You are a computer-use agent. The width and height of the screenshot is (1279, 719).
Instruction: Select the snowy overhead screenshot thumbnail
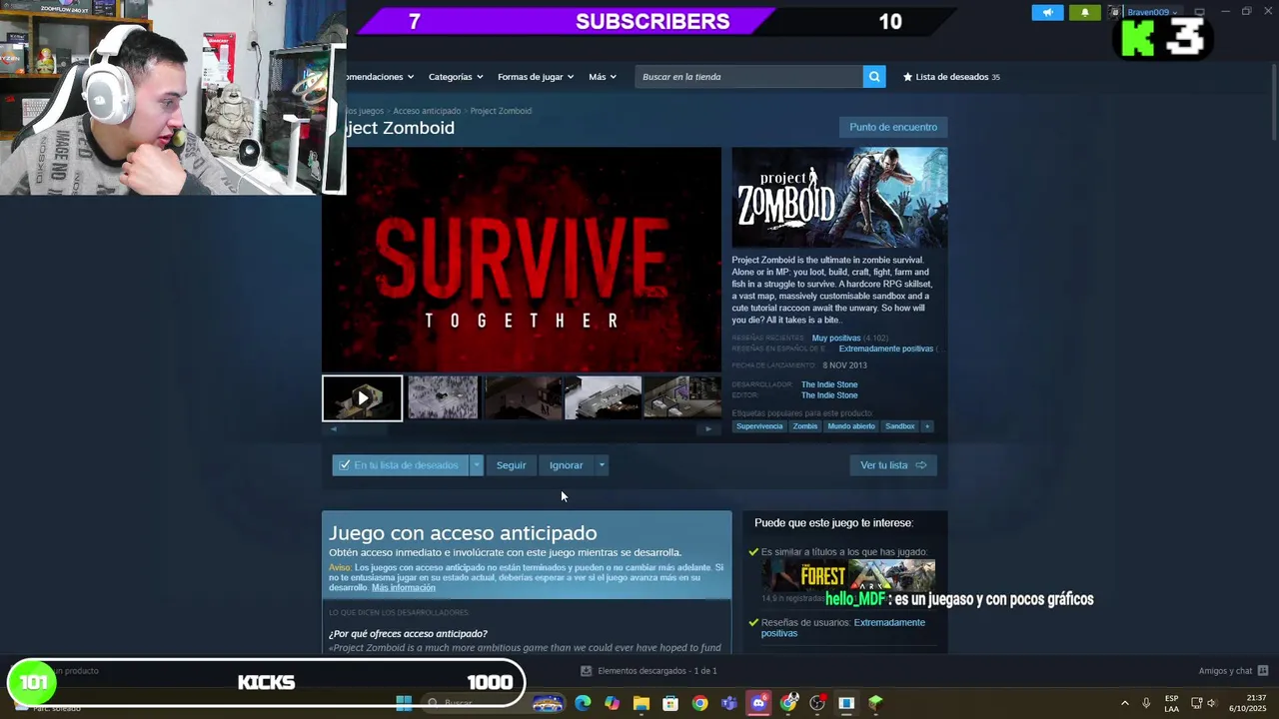coord(442,398)
